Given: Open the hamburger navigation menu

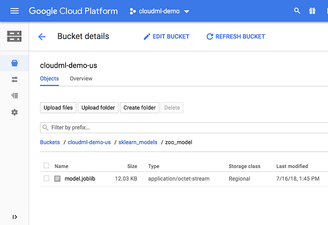Looking at the screenshot, I should click(x=14, y=11).
